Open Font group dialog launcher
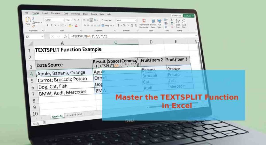 coord(81,31)
